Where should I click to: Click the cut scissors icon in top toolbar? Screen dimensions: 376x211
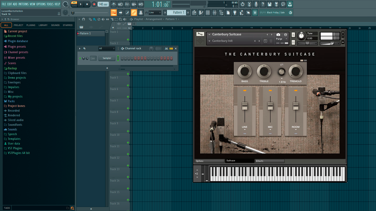[x=249, y=4]
